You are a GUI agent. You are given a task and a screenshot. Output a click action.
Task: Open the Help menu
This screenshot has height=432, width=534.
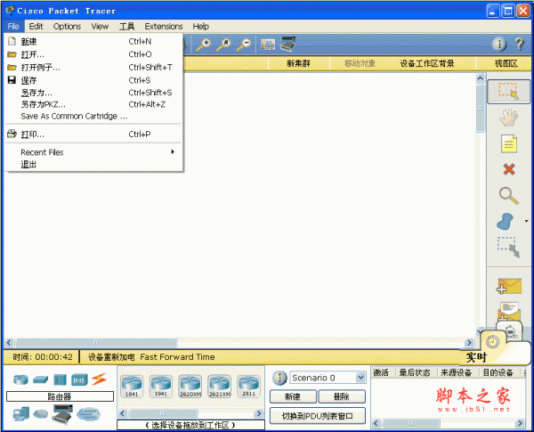200,26
